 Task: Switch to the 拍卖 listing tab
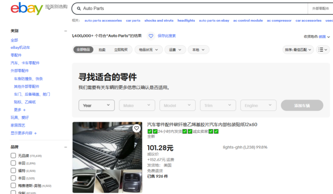pos(102,50)
